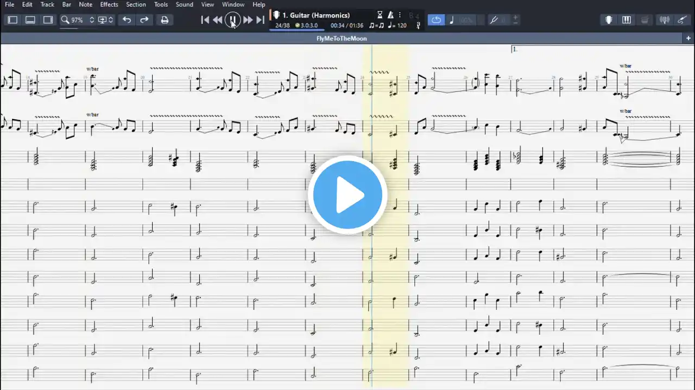Open the Effects menu
Image resolution: width=695 pixels, height=390 pixels.
click(109, 4)
